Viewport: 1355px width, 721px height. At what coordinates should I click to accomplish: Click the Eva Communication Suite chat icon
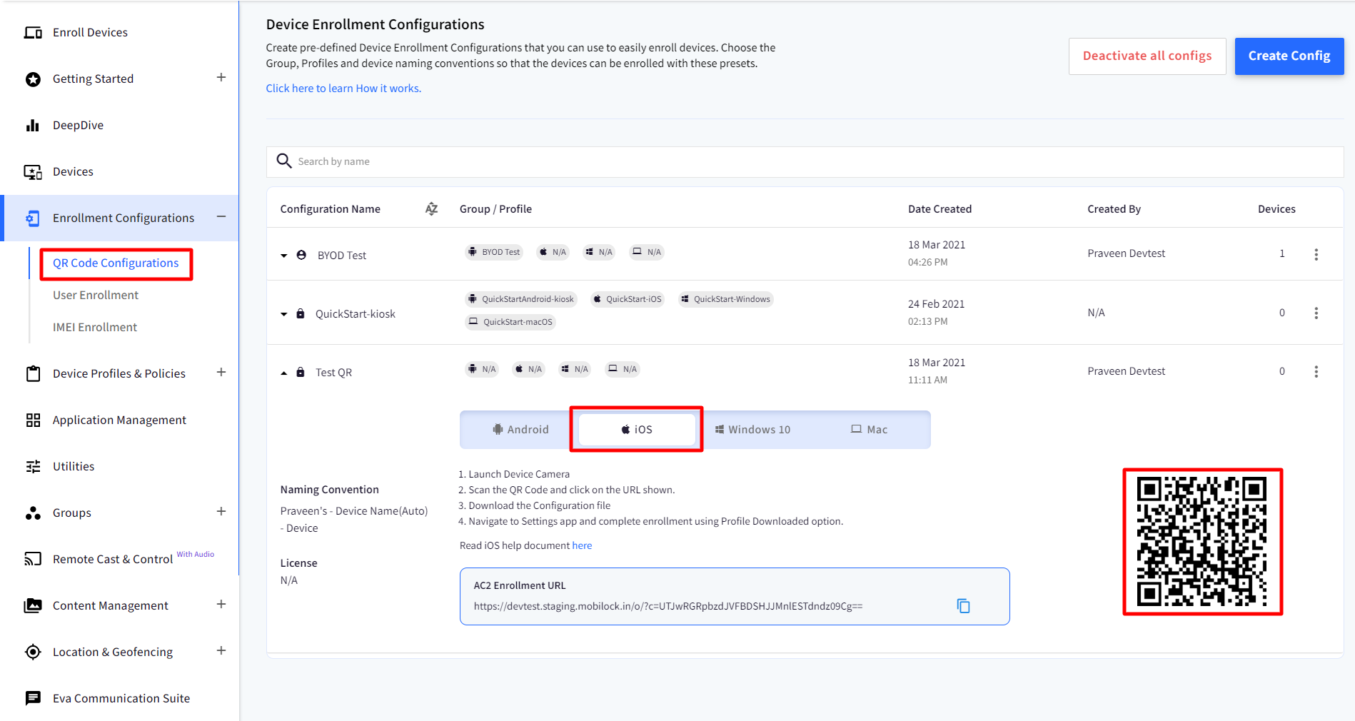pos(33,698)
